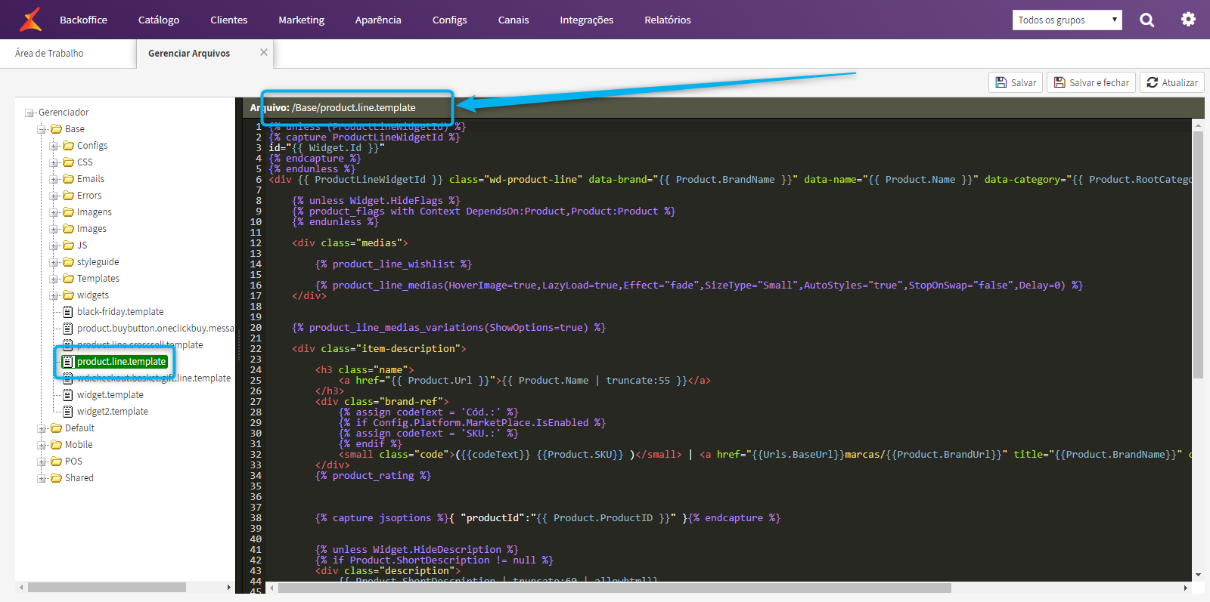Click the Mobile folder icon

(x=56, y=444)
